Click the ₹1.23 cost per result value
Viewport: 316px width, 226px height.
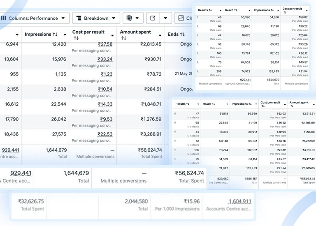point(107,74)
